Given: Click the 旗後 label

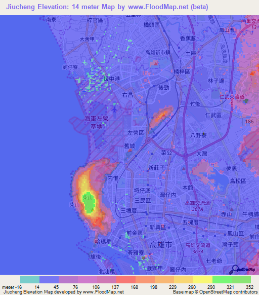Looking at the screenshot, I should click(96, 256).
